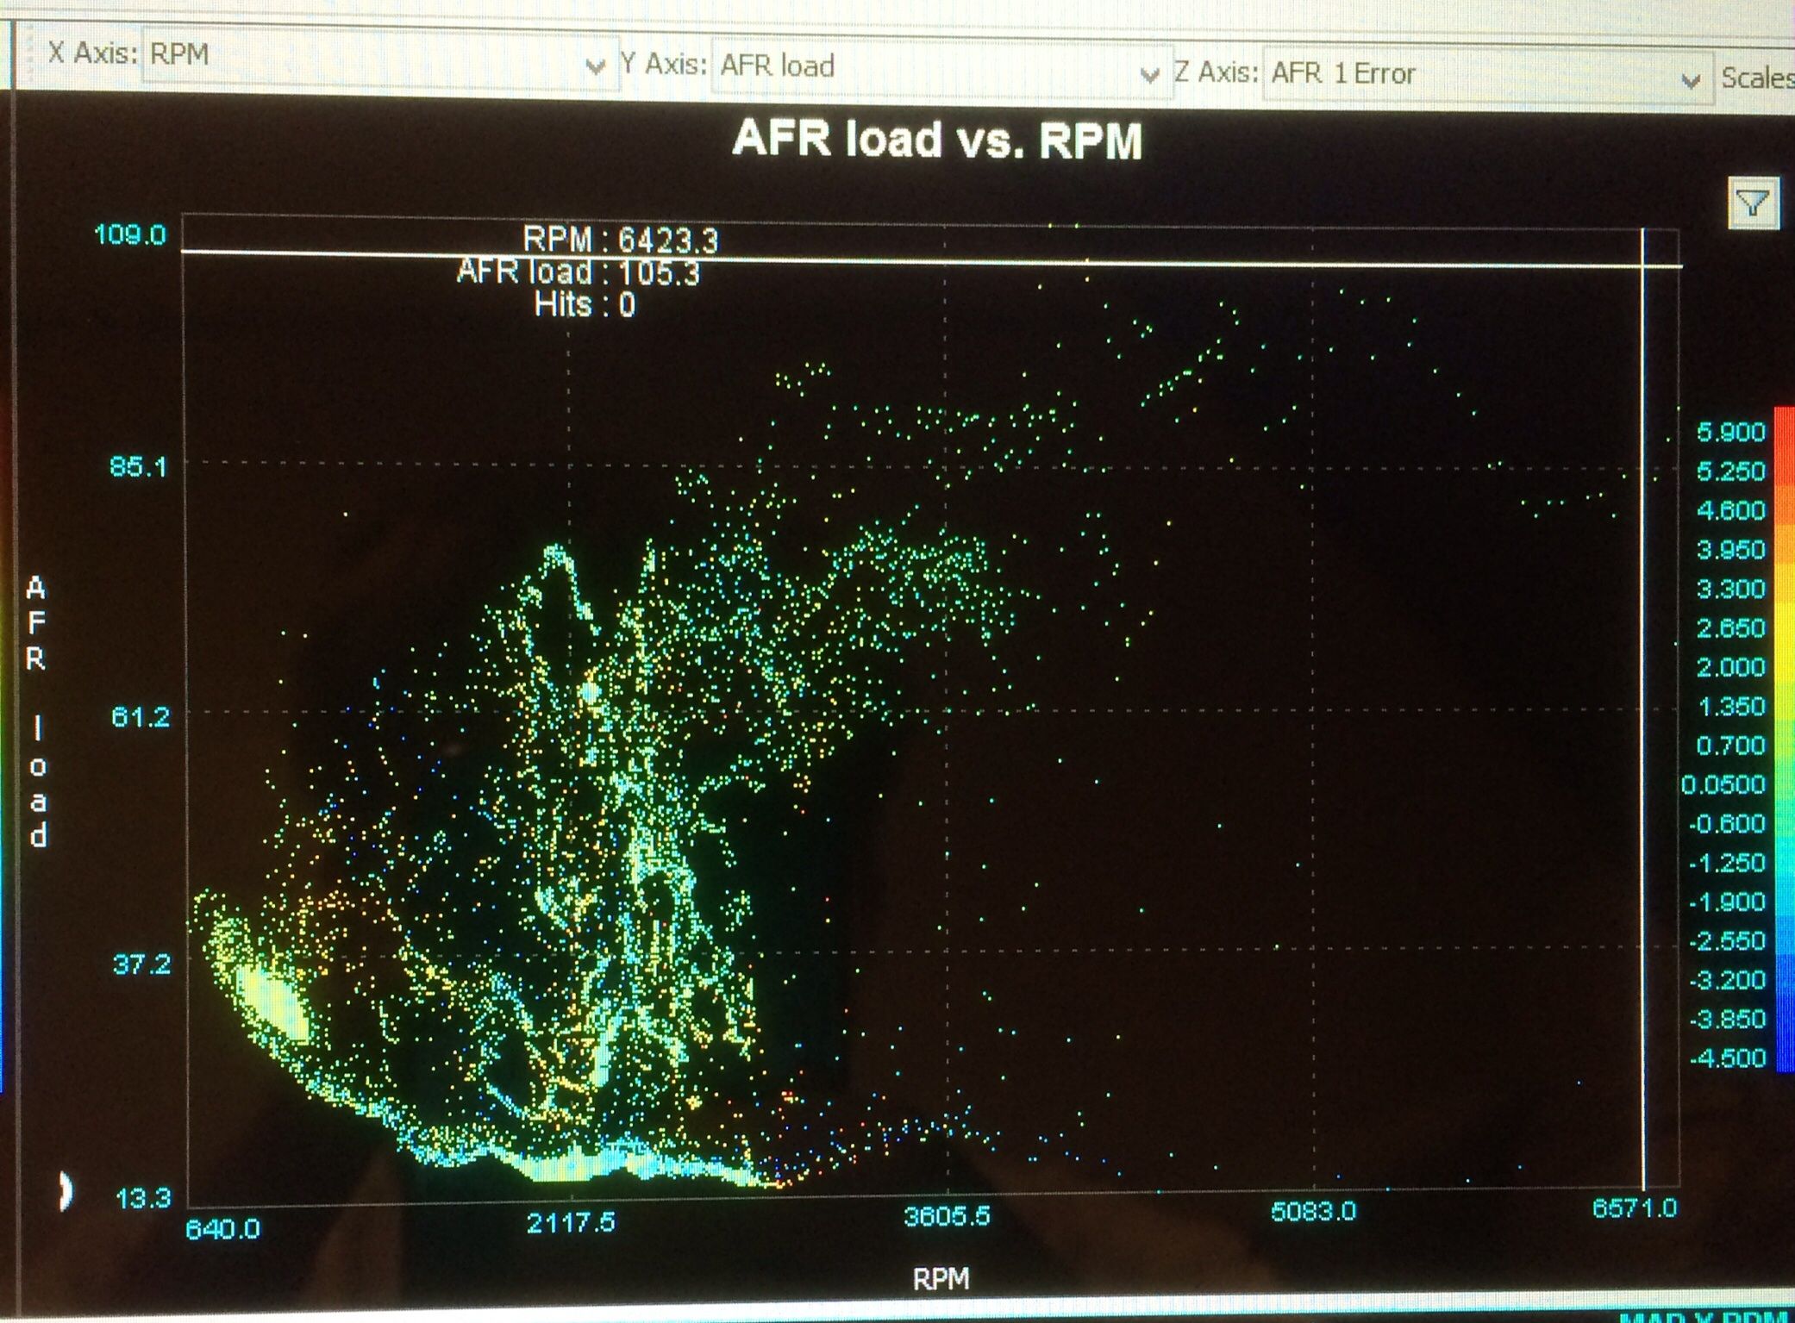Click the -1.900 color scale value

click(1727, 902)
